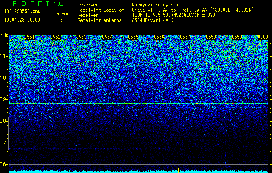Click the 0553 time marker
Viewport: 272px width, 173px height.
click(x=81, y=37)
